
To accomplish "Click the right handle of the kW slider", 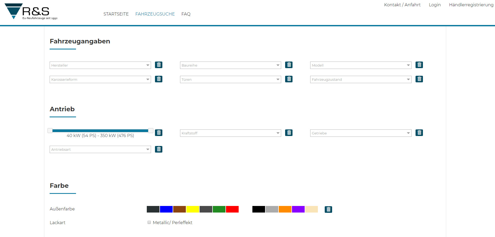I will tap(151, 131).
